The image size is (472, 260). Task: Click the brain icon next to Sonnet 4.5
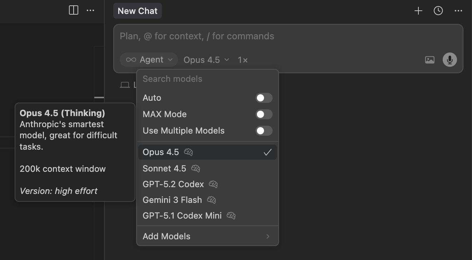tap(195, 168)
